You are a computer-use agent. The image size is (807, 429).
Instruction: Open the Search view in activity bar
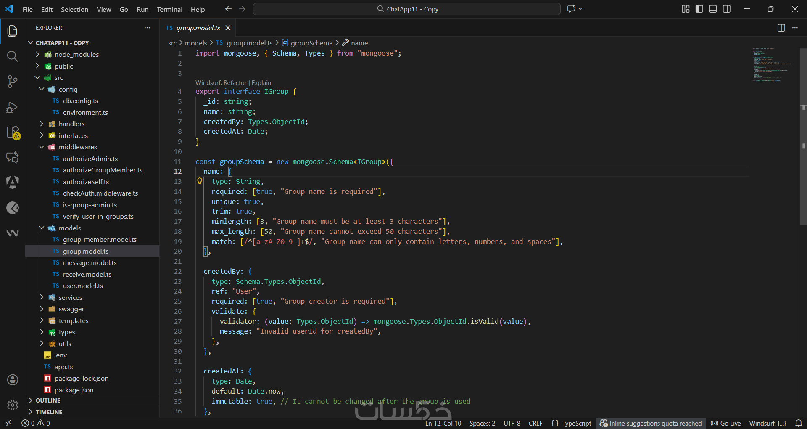pyautogui.click(x=13, y=56)
